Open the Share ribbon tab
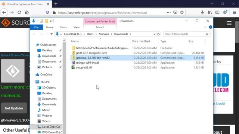 click(x=63, y=27)
